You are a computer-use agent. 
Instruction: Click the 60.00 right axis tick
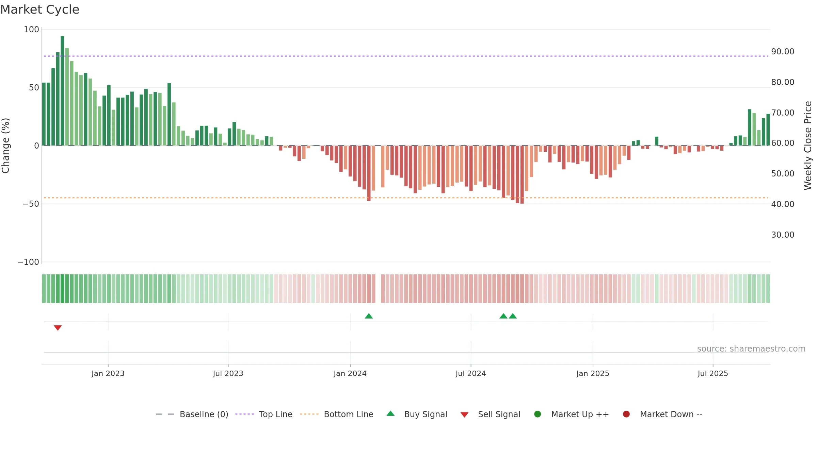coord(783,143)
